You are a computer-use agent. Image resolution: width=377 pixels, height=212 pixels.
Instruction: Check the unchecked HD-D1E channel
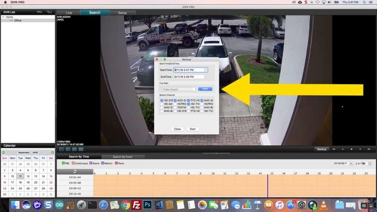click(x=175, y=111)
